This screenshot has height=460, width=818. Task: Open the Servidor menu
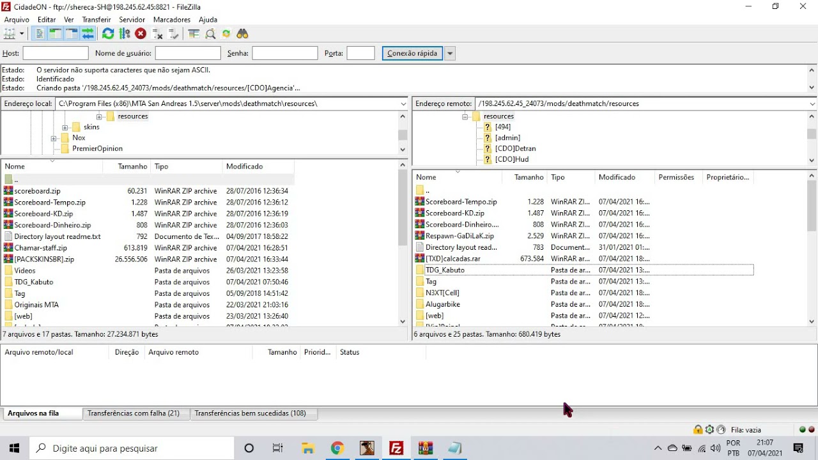132,20
